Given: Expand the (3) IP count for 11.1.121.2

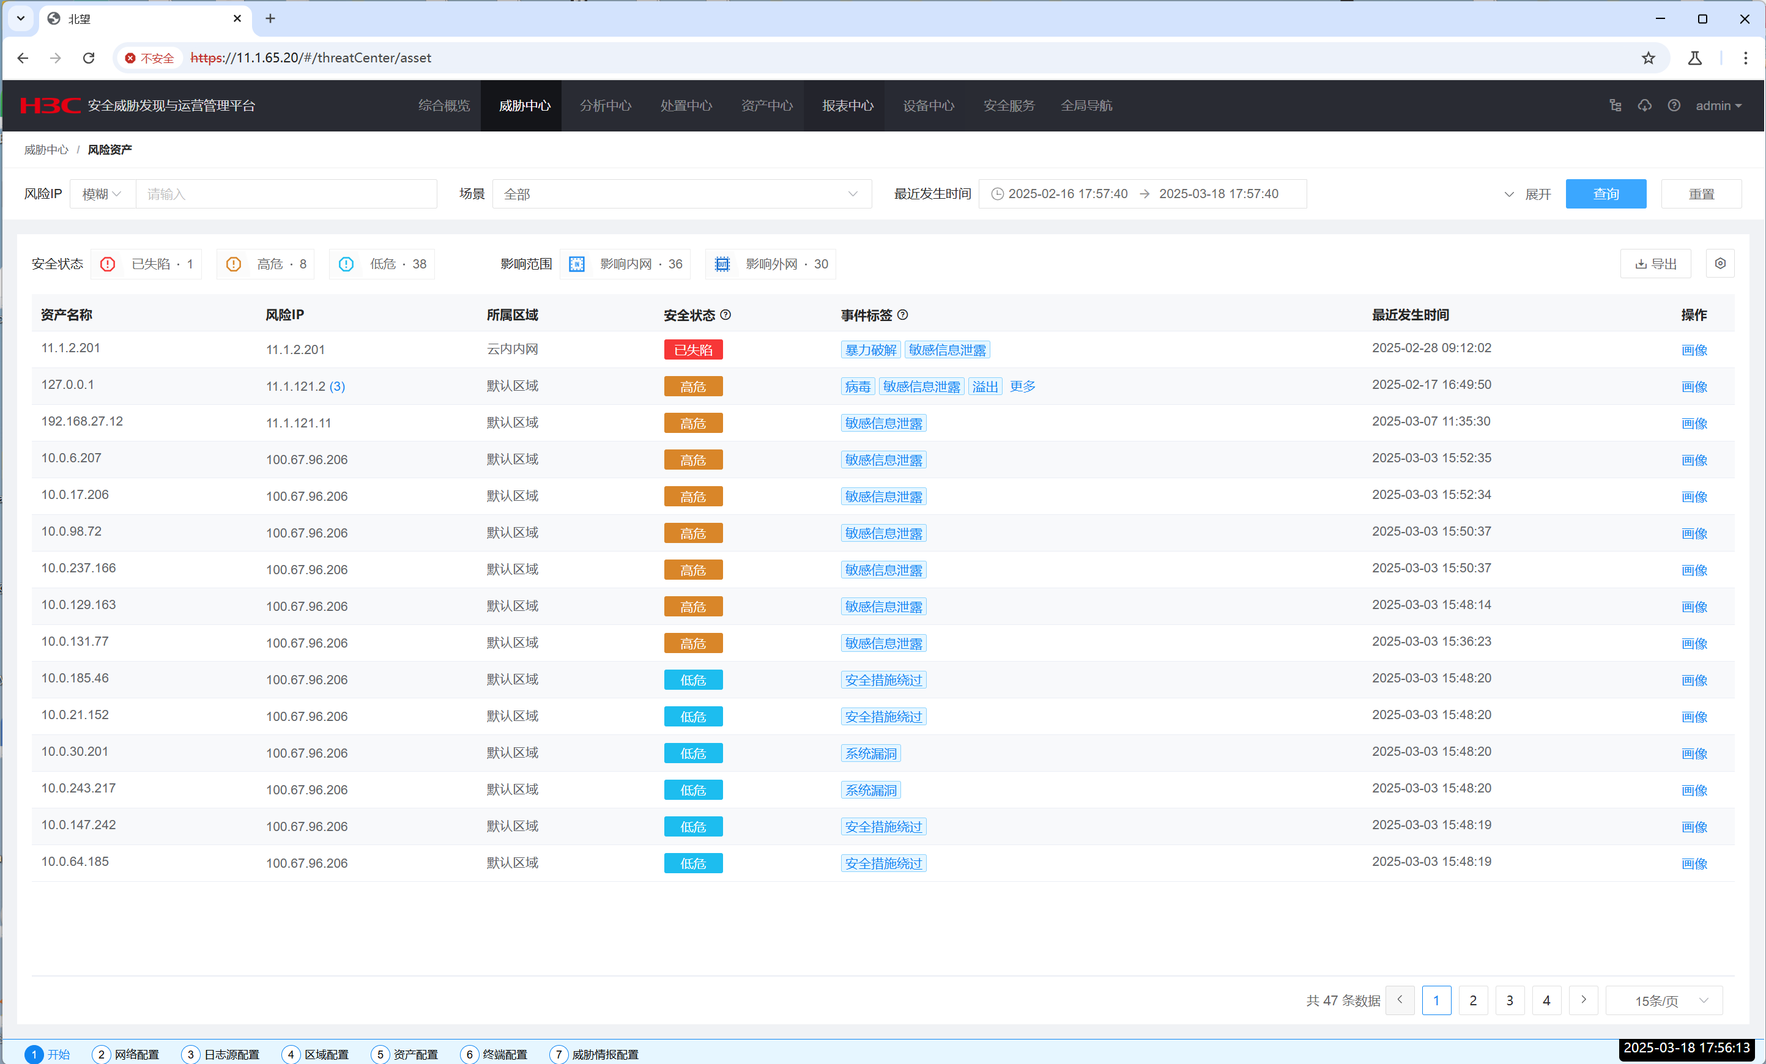Looking at the screenshot, I should pos(337,386).
